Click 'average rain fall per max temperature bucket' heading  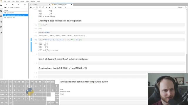click(x=84, y=82)
